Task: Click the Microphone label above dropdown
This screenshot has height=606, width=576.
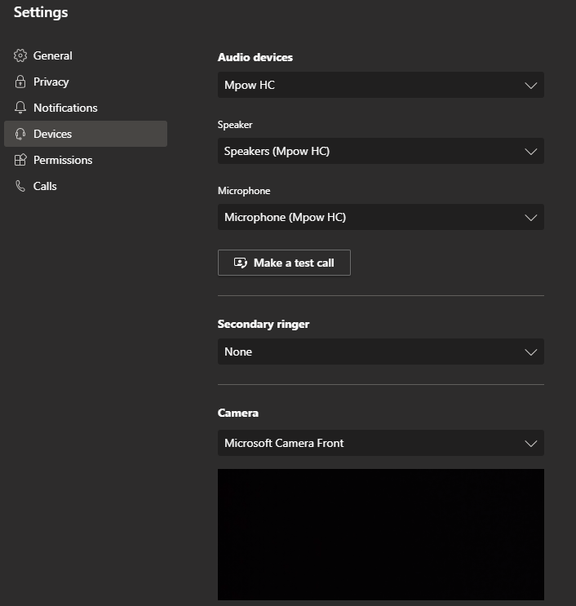Action: click(244, 191)
